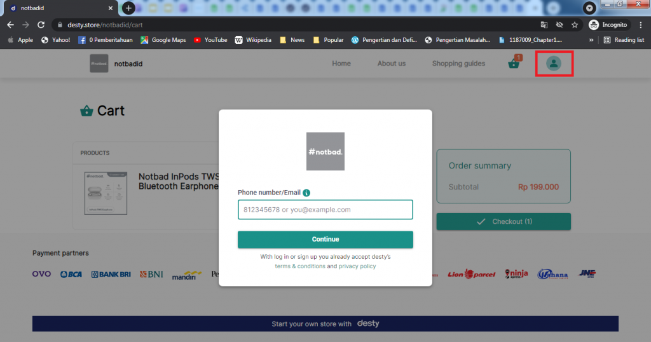
Task: Click the tab search dropdown circle
Action: (x=589, y=8)
